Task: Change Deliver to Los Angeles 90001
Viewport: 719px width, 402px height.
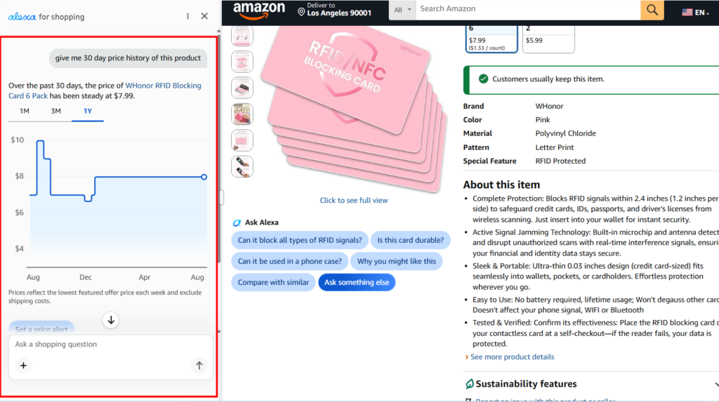Action: click(x=335, y=10)
